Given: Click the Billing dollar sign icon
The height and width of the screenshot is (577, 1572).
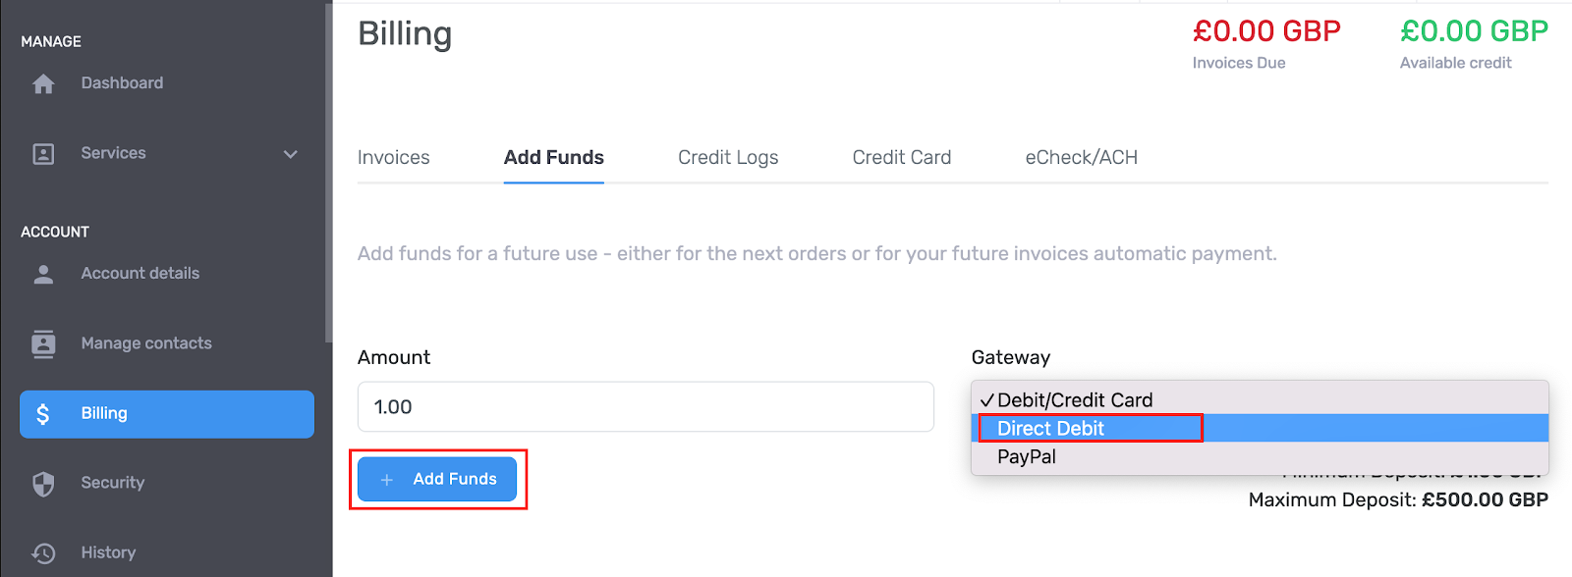Looking at the screenshot, I should (x=43, y=414).
